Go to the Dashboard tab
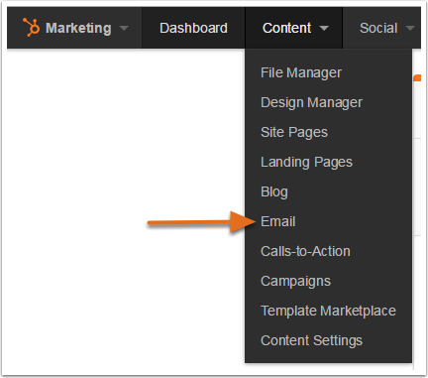Viewport: 428px width, 378px height. click(x=193, y=28)
